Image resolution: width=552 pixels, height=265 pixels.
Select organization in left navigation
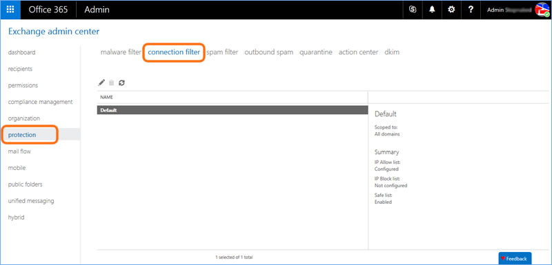24,118
